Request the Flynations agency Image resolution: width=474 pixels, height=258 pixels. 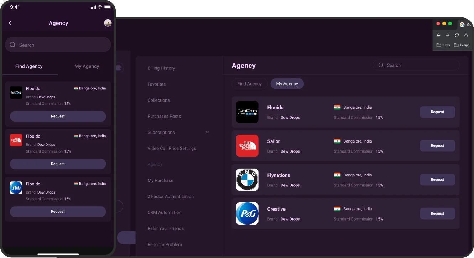coord(437,180)
